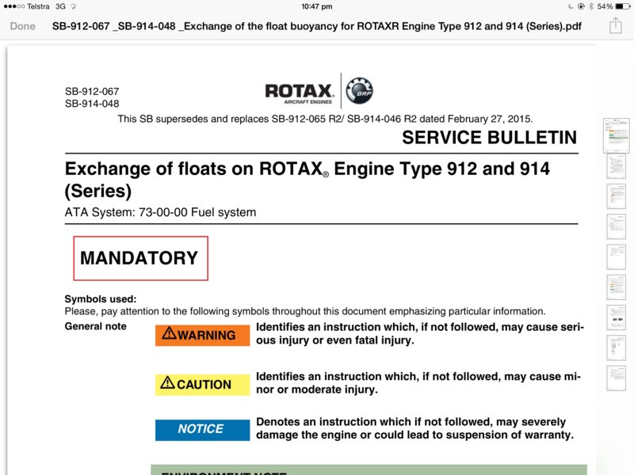The width and height of the screenshot is (634, 475).
Task: Click the 'This SB supersedes and replaces' line
Action: 325,120
